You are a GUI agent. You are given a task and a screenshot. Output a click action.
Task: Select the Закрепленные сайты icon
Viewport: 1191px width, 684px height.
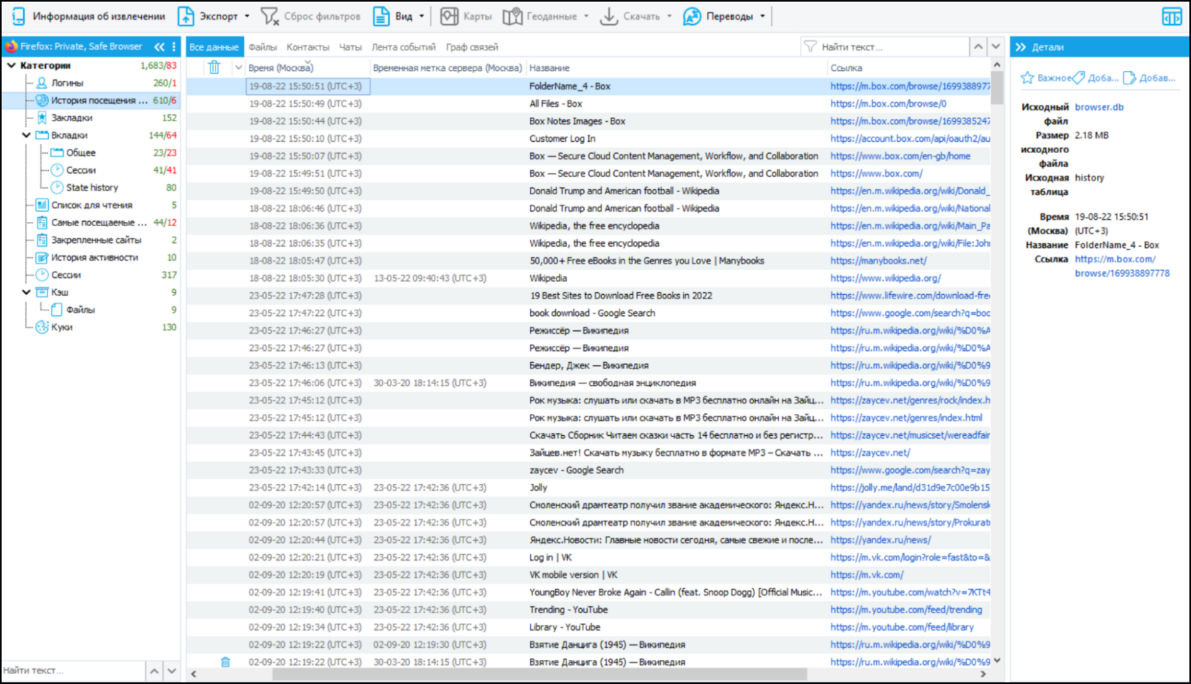click(42, 240)
